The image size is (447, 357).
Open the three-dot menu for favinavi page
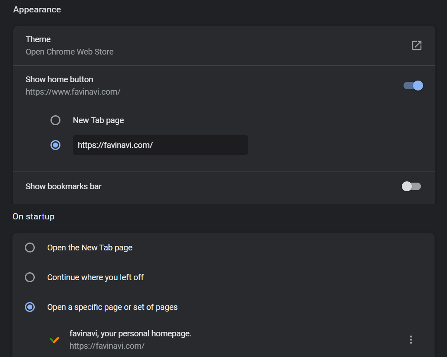pyautogui.click(x=411, y=340)
